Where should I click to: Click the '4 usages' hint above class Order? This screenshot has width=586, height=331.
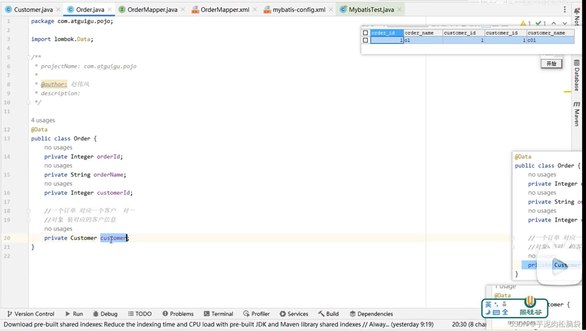[43, 120]
